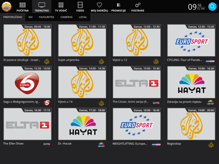Select title 'Zdravlje na prvom mjestu'
219x164 pixels.
pos(184,102)
